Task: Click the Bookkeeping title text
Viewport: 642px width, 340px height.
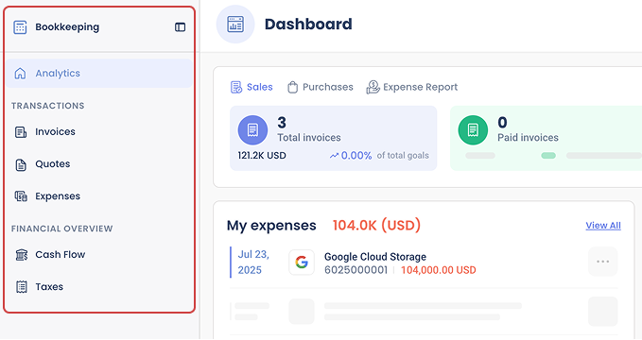Action: (67, 27)
